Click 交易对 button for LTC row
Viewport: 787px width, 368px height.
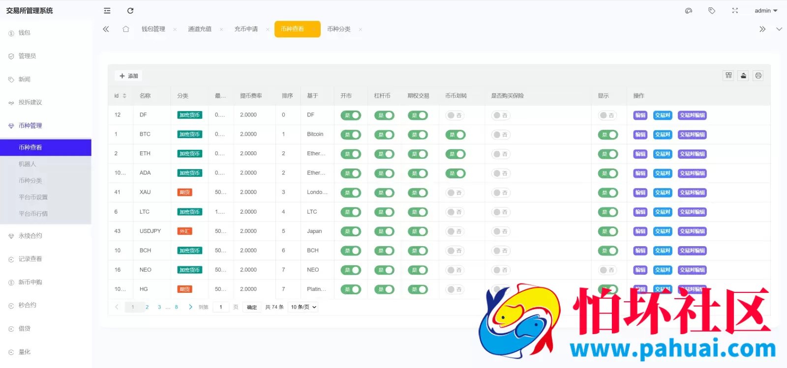(x=663, y=212)
